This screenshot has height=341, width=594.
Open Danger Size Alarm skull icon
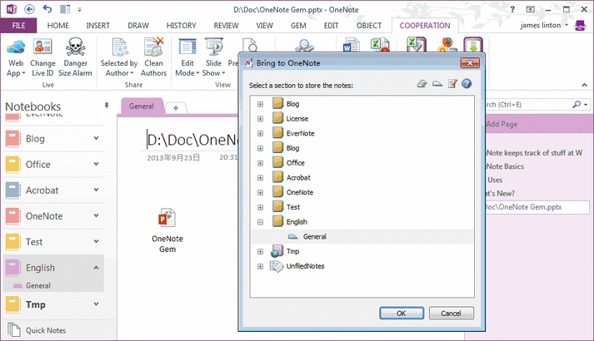tap(75, 47)
